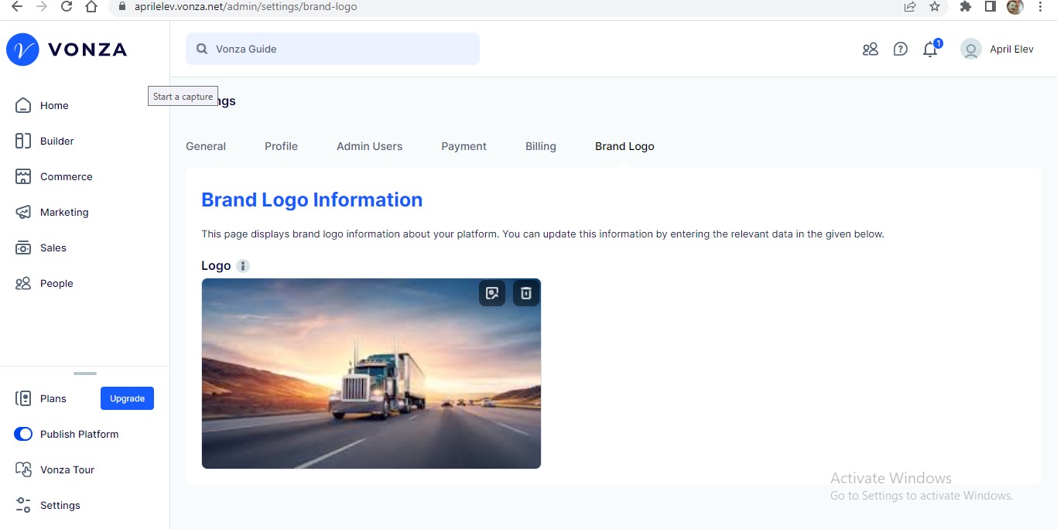Open the browser extensions puzzle icon
This screenshot has width=1057, height=529.
click(x=965, y=6)
